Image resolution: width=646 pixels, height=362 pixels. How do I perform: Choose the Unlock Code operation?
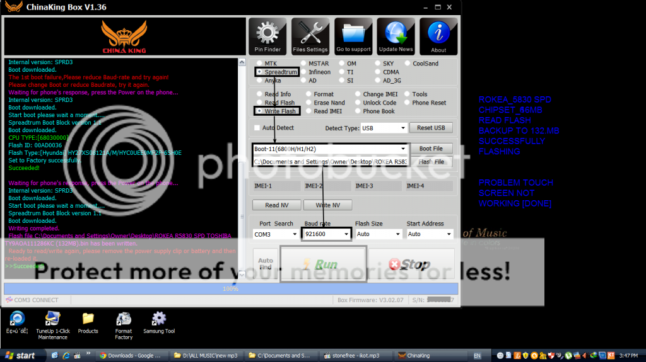click(x=358, y=103)
